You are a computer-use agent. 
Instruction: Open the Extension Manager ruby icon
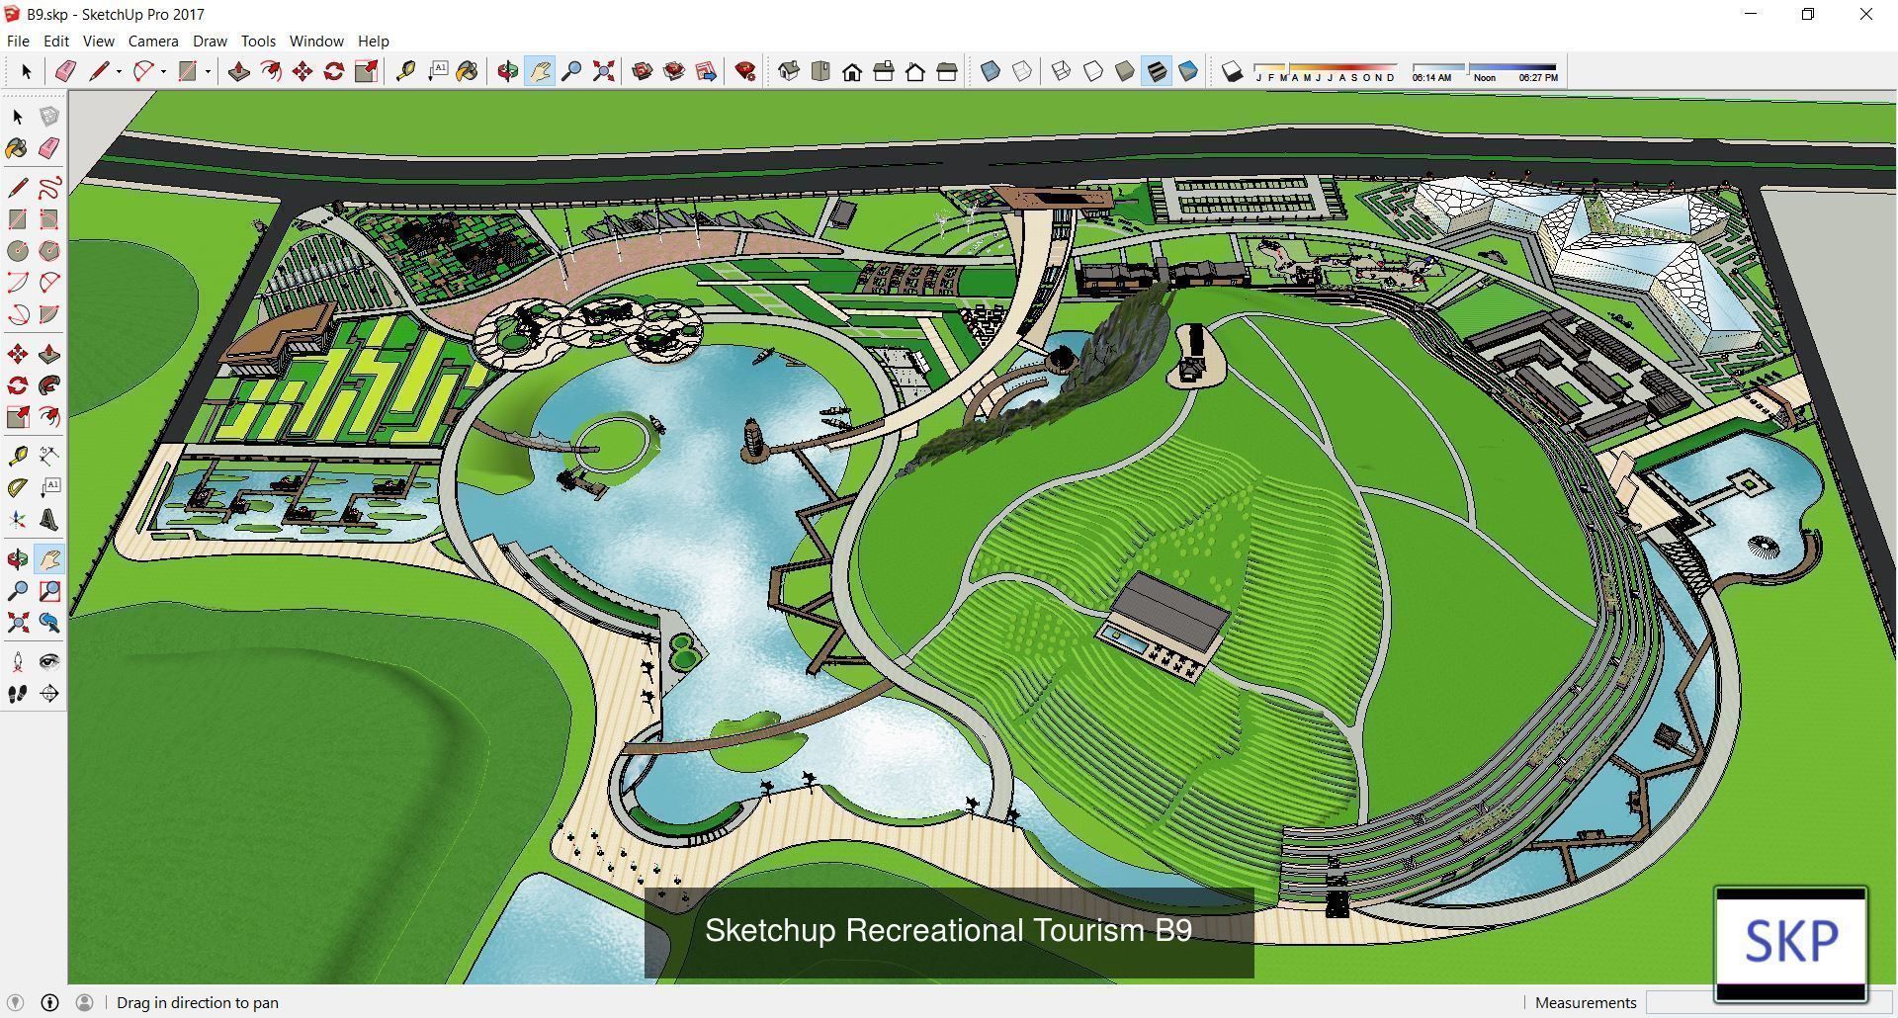745,71
